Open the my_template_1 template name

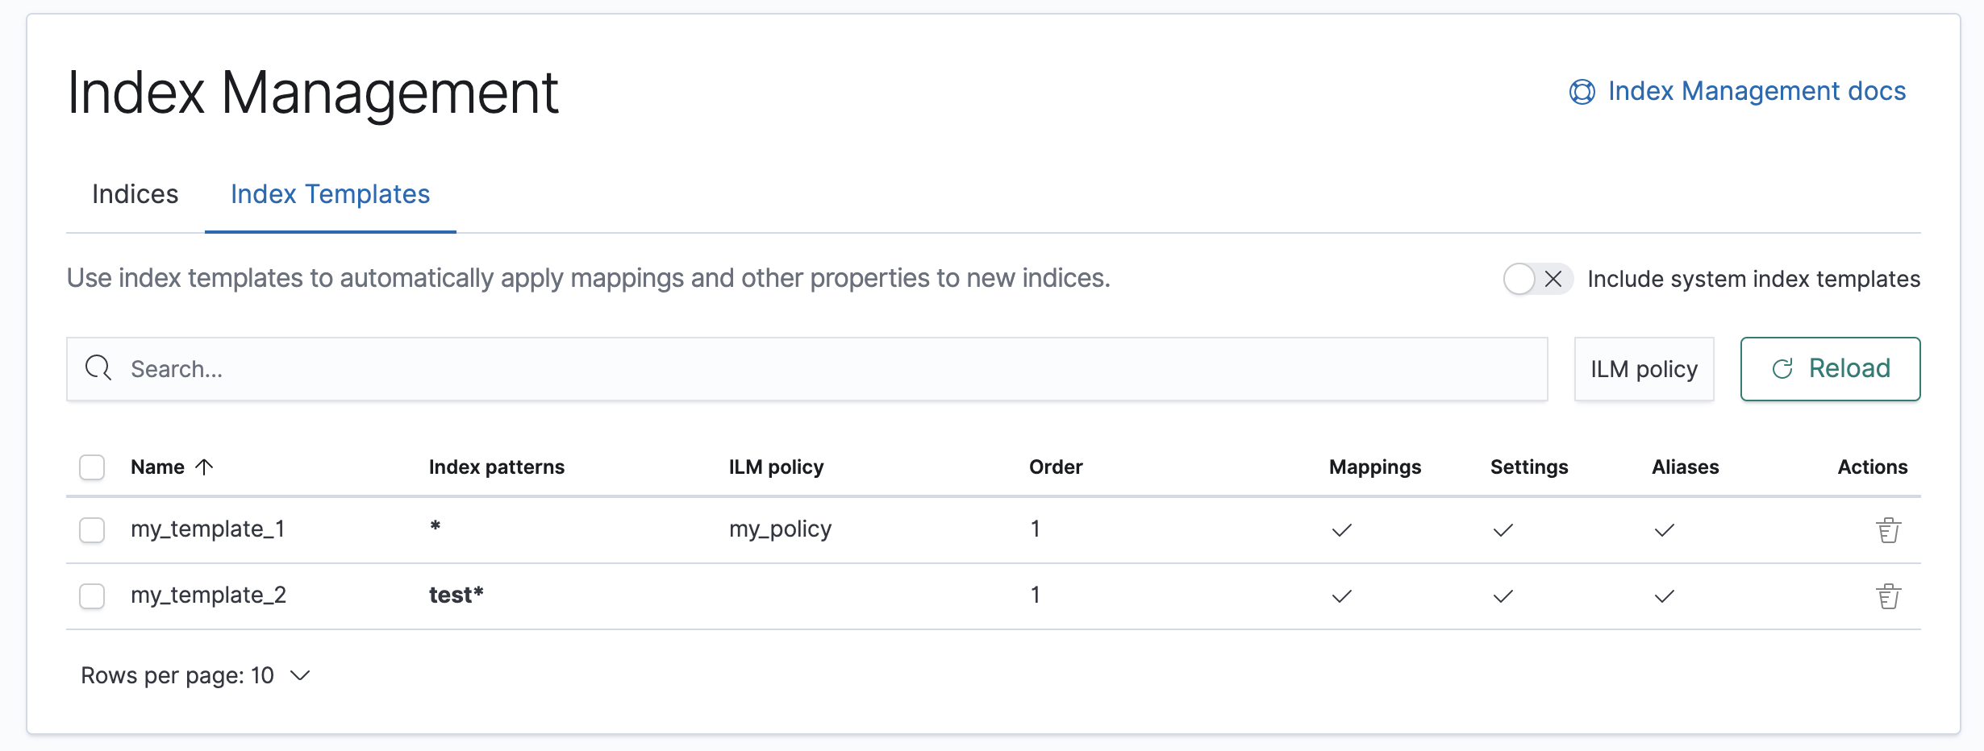(x=207, y=529)
